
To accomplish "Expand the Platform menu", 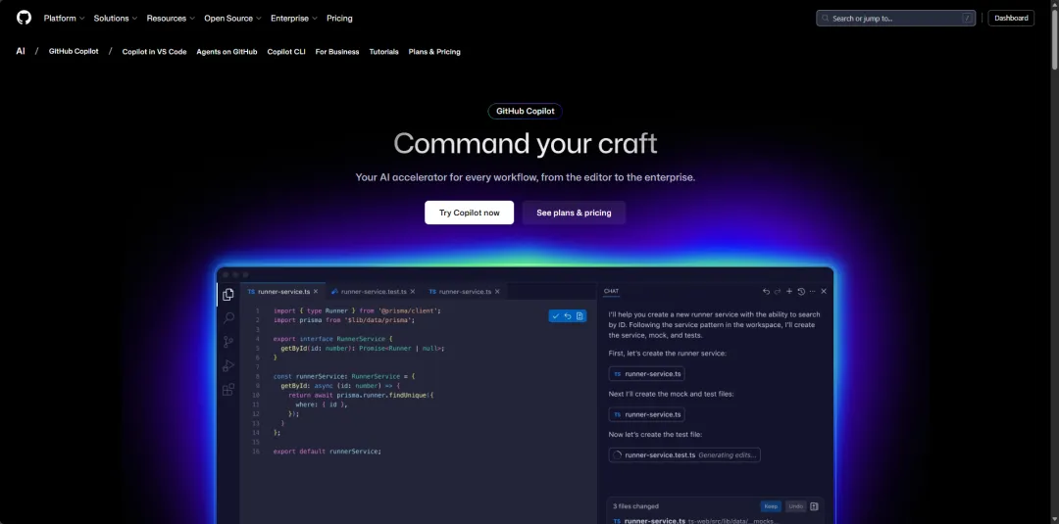I will [64, 19].
